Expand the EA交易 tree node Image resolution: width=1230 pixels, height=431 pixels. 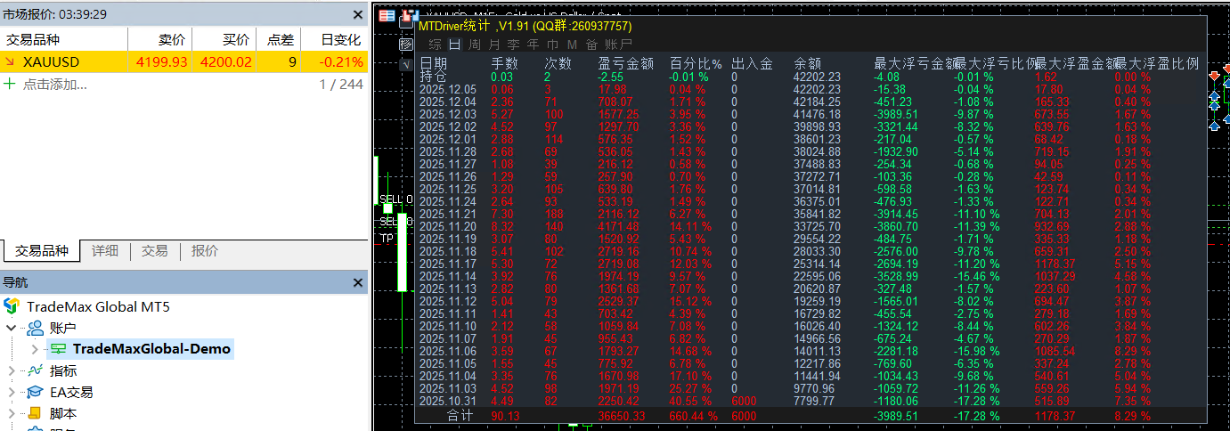click(x=11, y=392)
